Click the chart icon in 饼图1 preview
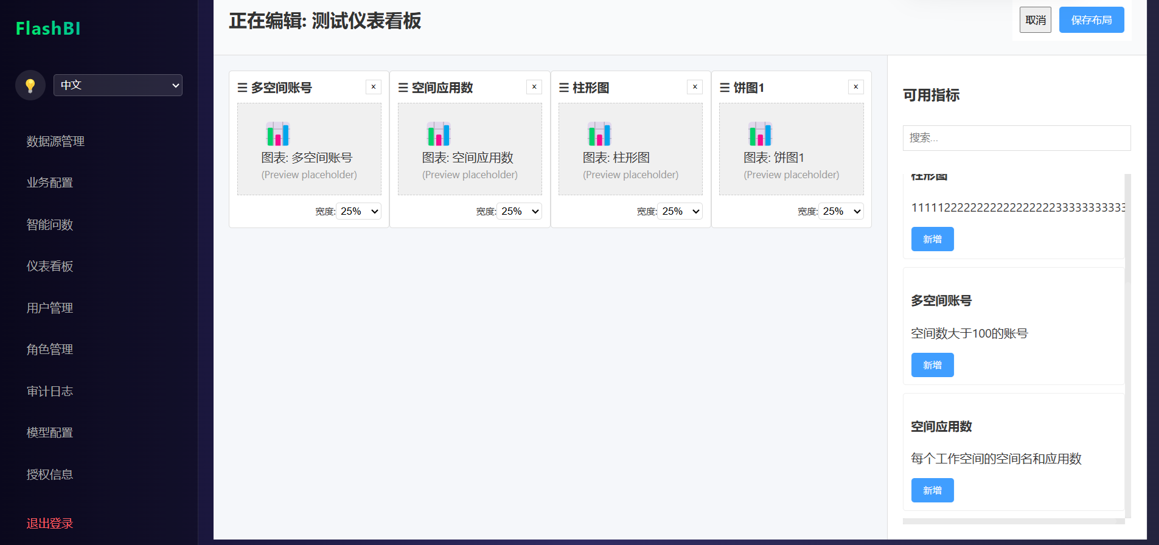This screenshot has width=1159, height=545. point(760,134)
